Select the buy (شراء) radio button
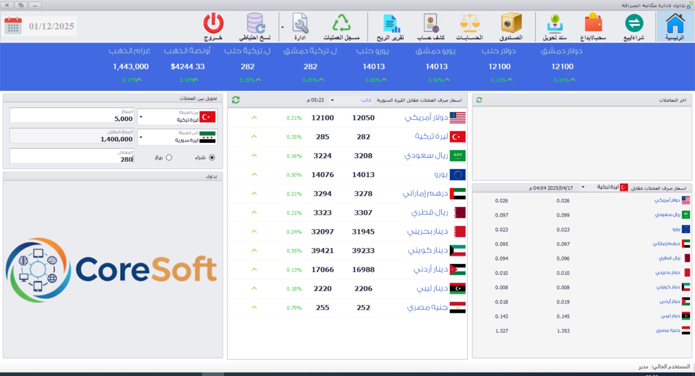Screen dimensions: 695x376 [212, 158]
